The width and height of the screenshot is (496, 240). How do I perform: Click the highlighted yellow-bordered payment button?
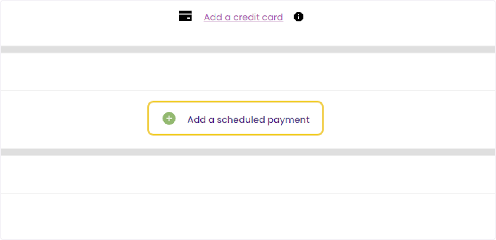coord(235,118)
